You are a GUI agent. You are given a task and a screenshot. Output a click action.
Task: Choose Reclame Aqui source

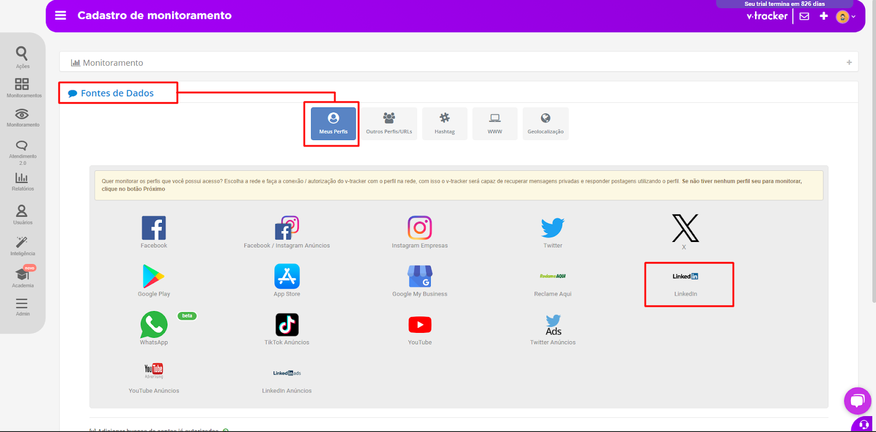click(553, 284)
